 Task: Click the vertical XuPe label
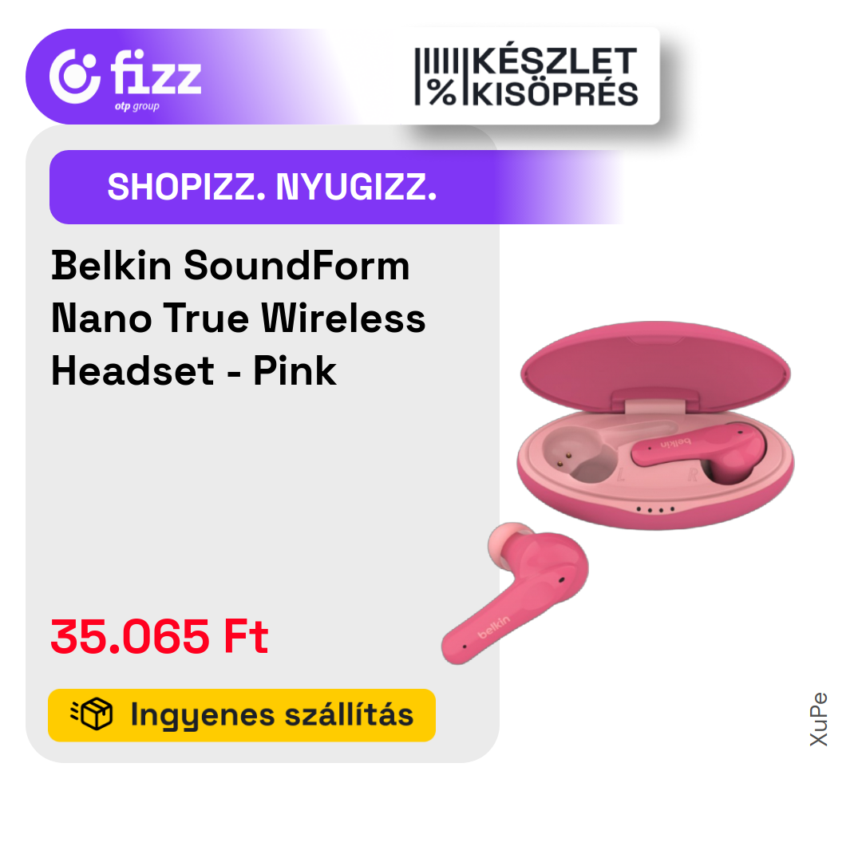(x=819, y=719)
